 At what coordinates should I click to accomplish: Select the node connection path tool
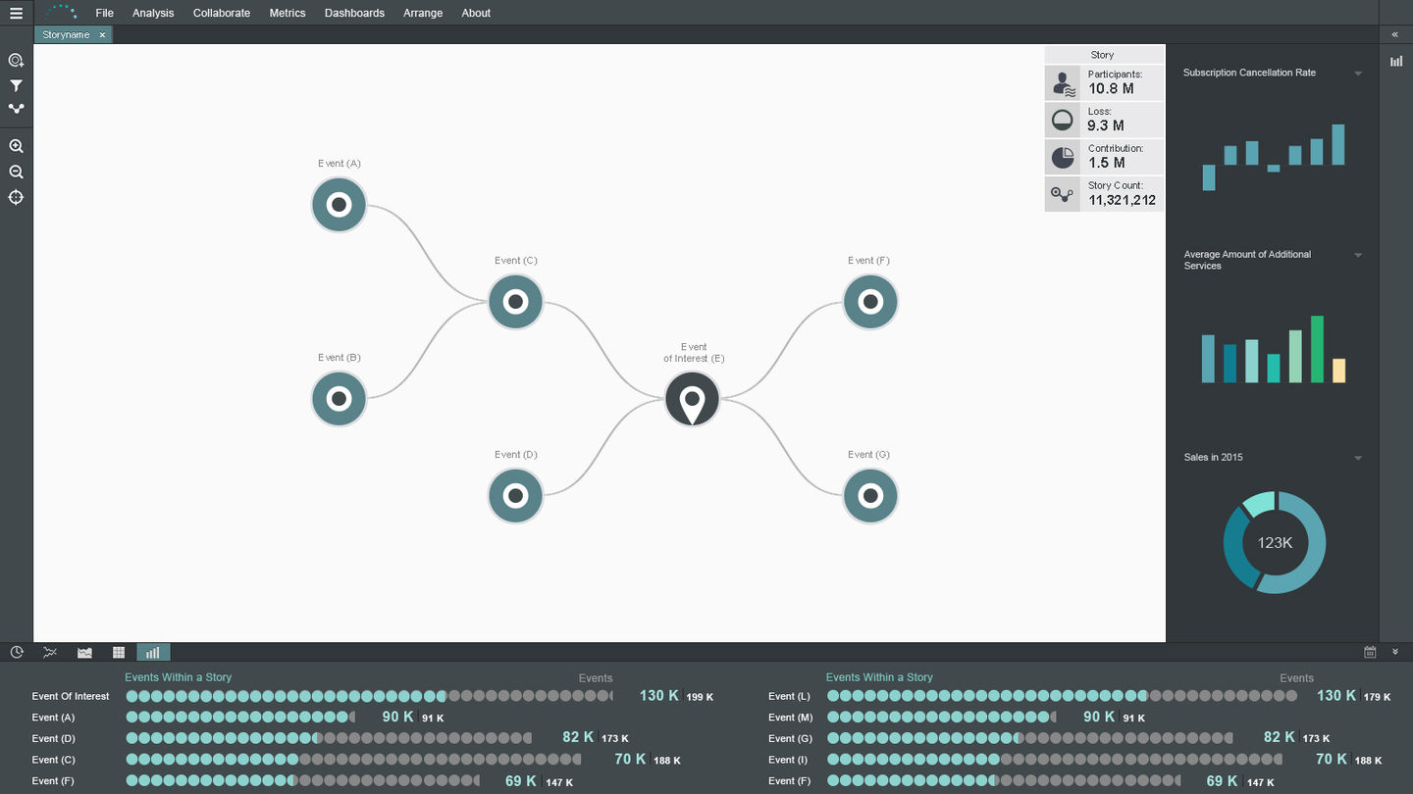(x=16, y=109)
